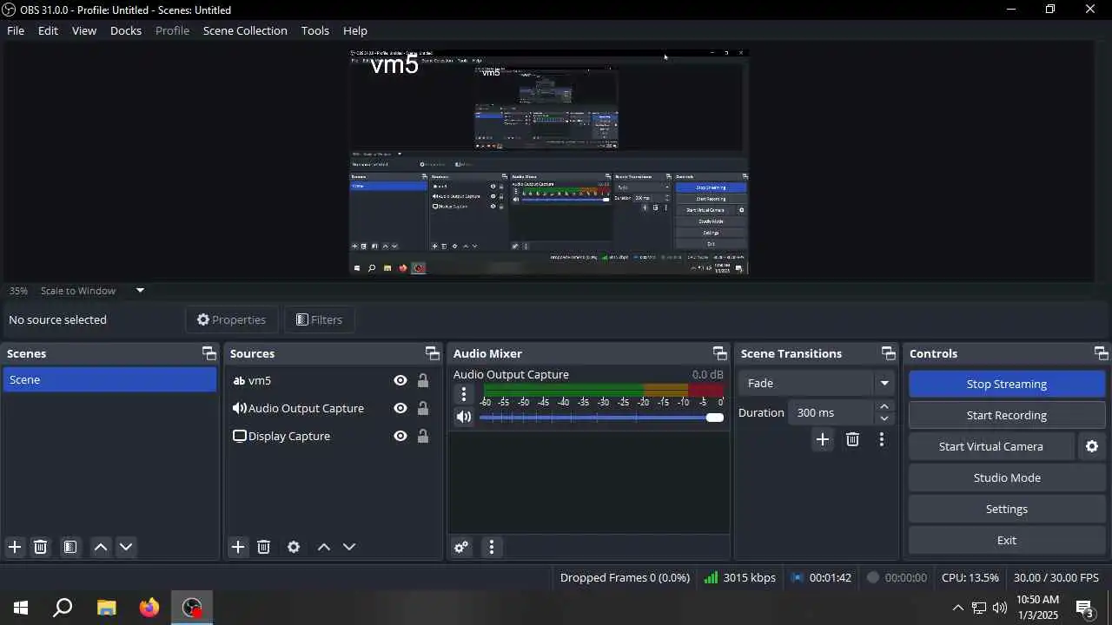Move source down arrow
This screenshot has height=625, width=1112.
(x=349, y=547)
